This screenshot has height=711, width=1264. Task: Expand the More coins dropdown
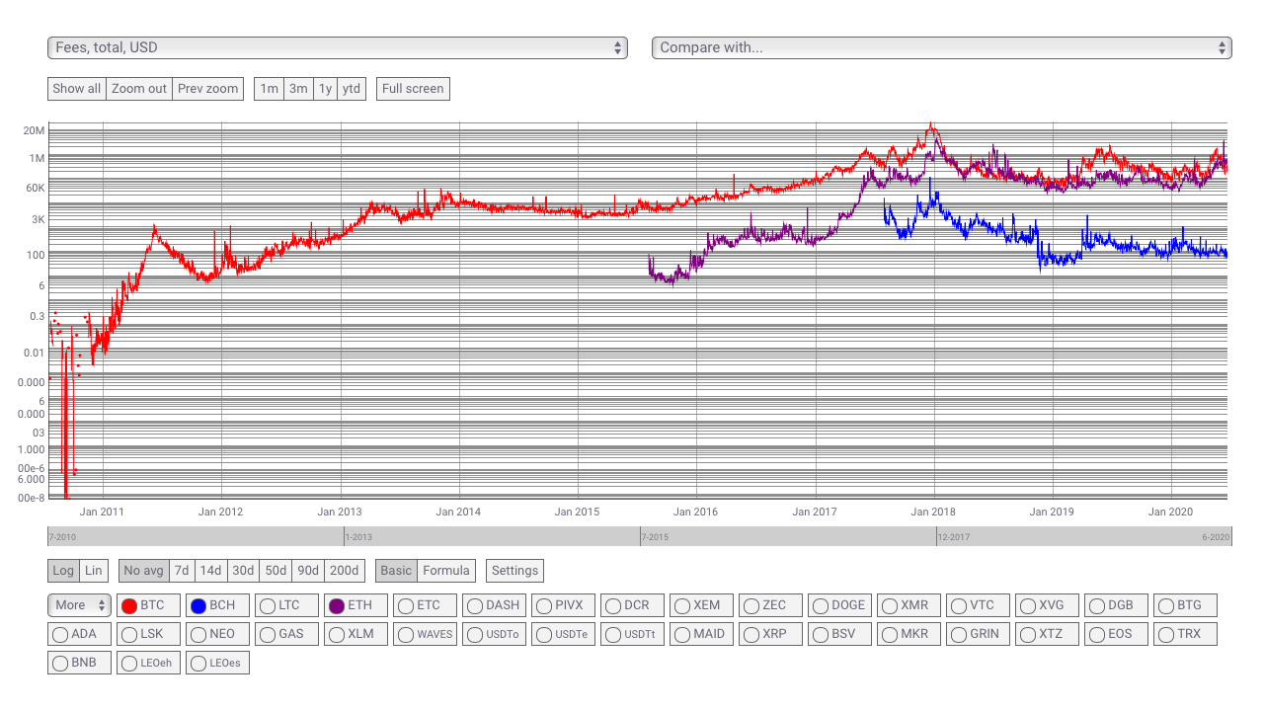(x=79, y=605)
